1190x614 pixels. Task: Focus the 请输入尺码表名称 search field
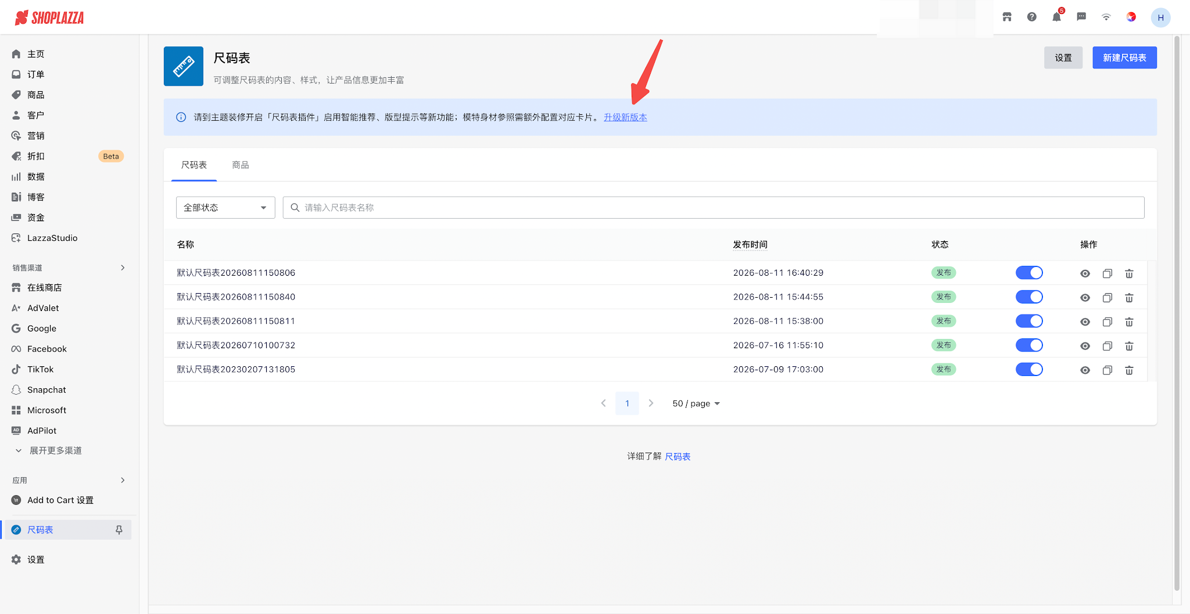[714, 208]
